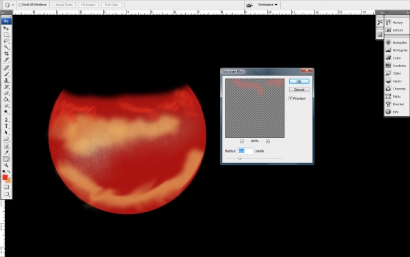Open the Workspace dropdown
Image resolution: width=410 pixels, height=257 pixels.
pos(267,5)
